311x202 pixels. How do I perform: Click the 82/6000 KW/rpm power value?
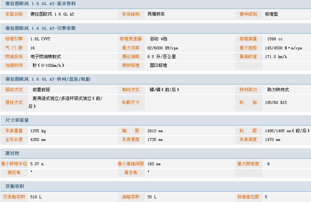click(x=163, y=48)
